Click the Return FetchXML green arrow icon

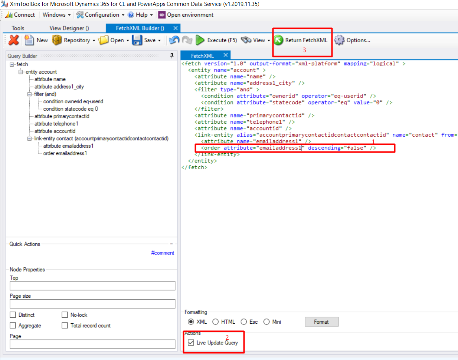pos(279,40)
